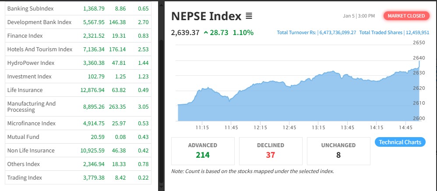Select the Declined count box
The height and width of the screenshot is (191, 437).
(271, 150)
